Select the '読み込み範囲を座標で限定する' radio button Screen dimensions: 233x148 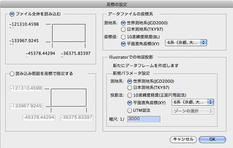click(12, 74)
